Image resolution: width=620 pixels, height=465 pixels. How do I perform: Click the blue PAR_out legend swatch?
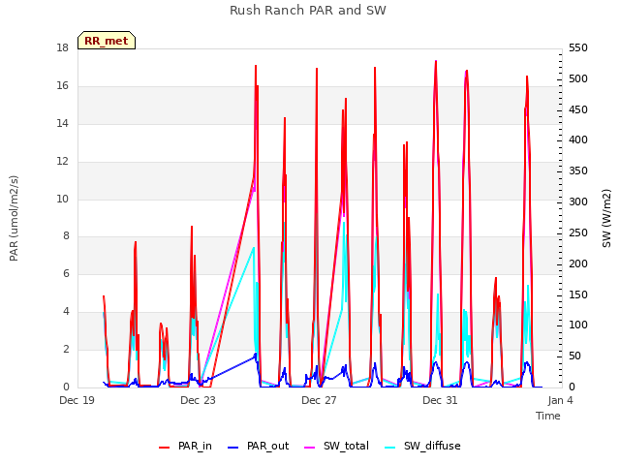click(232, 448)
